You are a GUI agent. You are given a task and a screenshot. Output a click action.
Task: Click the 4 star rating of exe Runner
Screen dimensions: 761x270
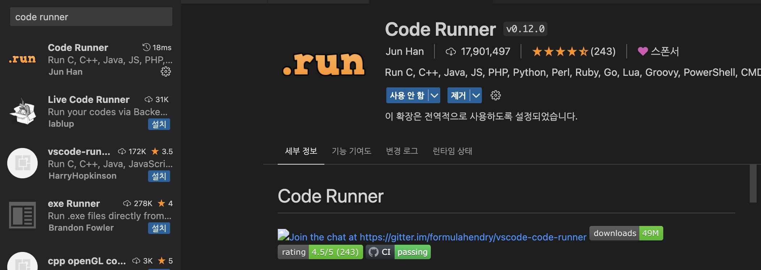165,203
